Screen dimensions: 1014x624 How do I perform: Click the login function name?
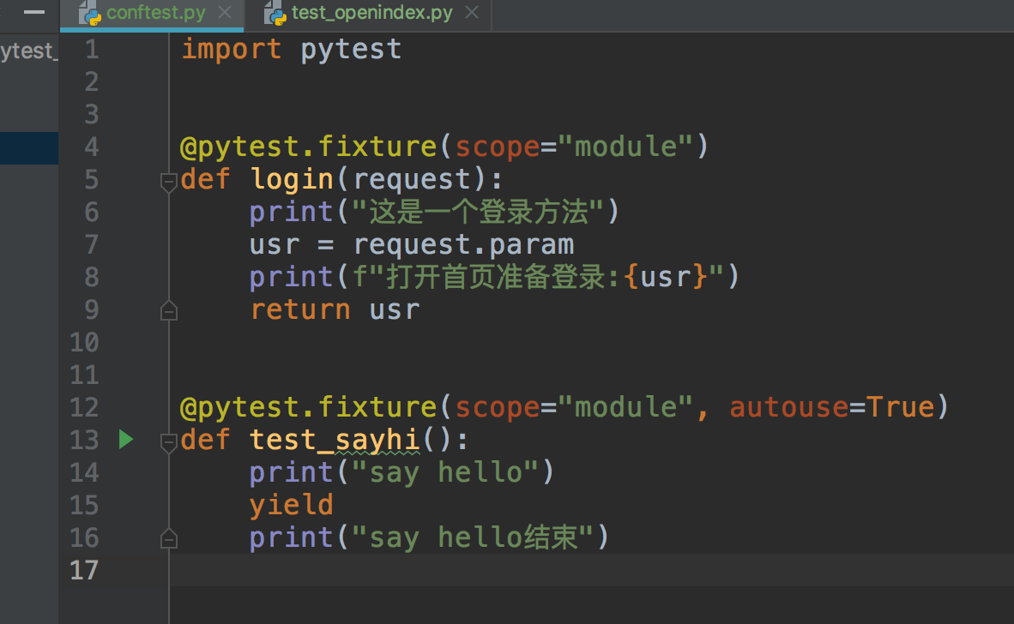292,179
